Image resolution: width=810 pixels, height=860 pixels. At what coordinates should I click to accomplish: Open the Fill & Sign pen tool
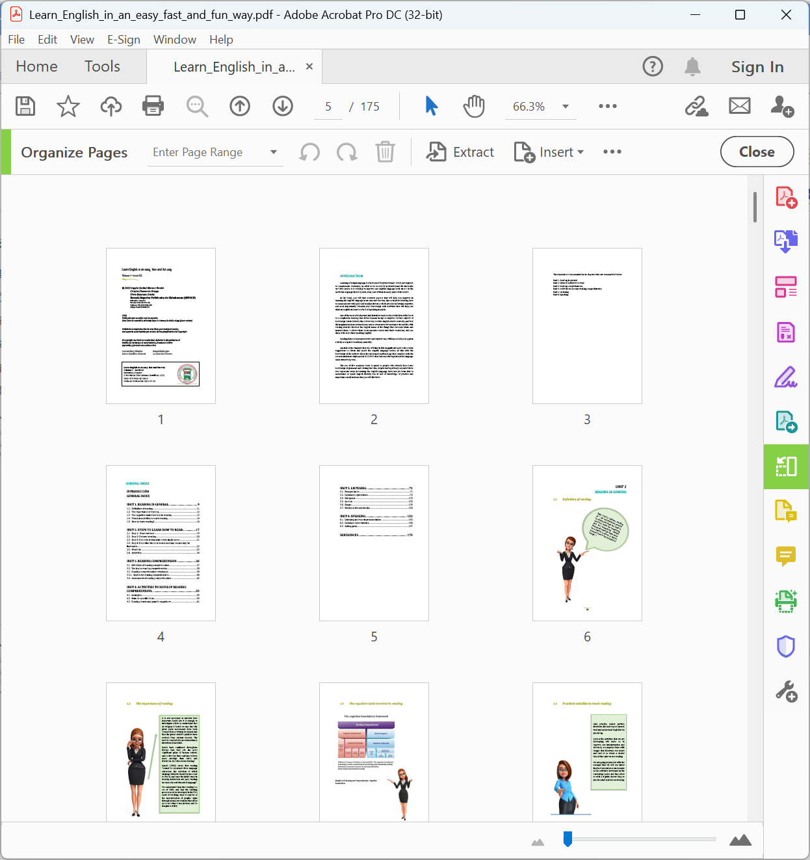coord(786,377)
